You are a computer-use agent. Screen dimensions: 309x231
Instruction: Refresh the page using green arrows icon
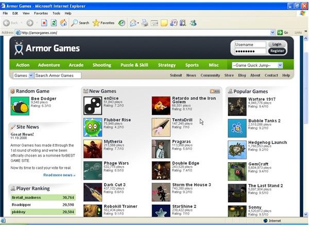tap(54, 23)
